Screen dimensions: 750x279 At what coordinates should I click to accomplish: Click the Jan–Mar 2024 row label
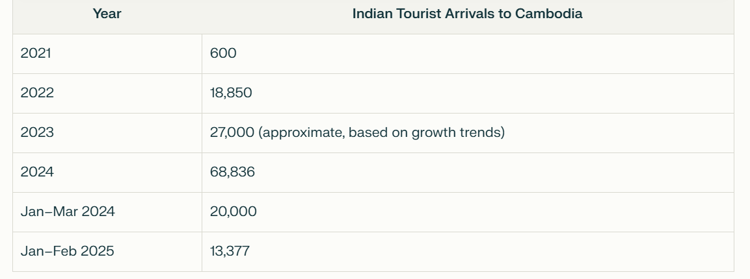(68, 212)
